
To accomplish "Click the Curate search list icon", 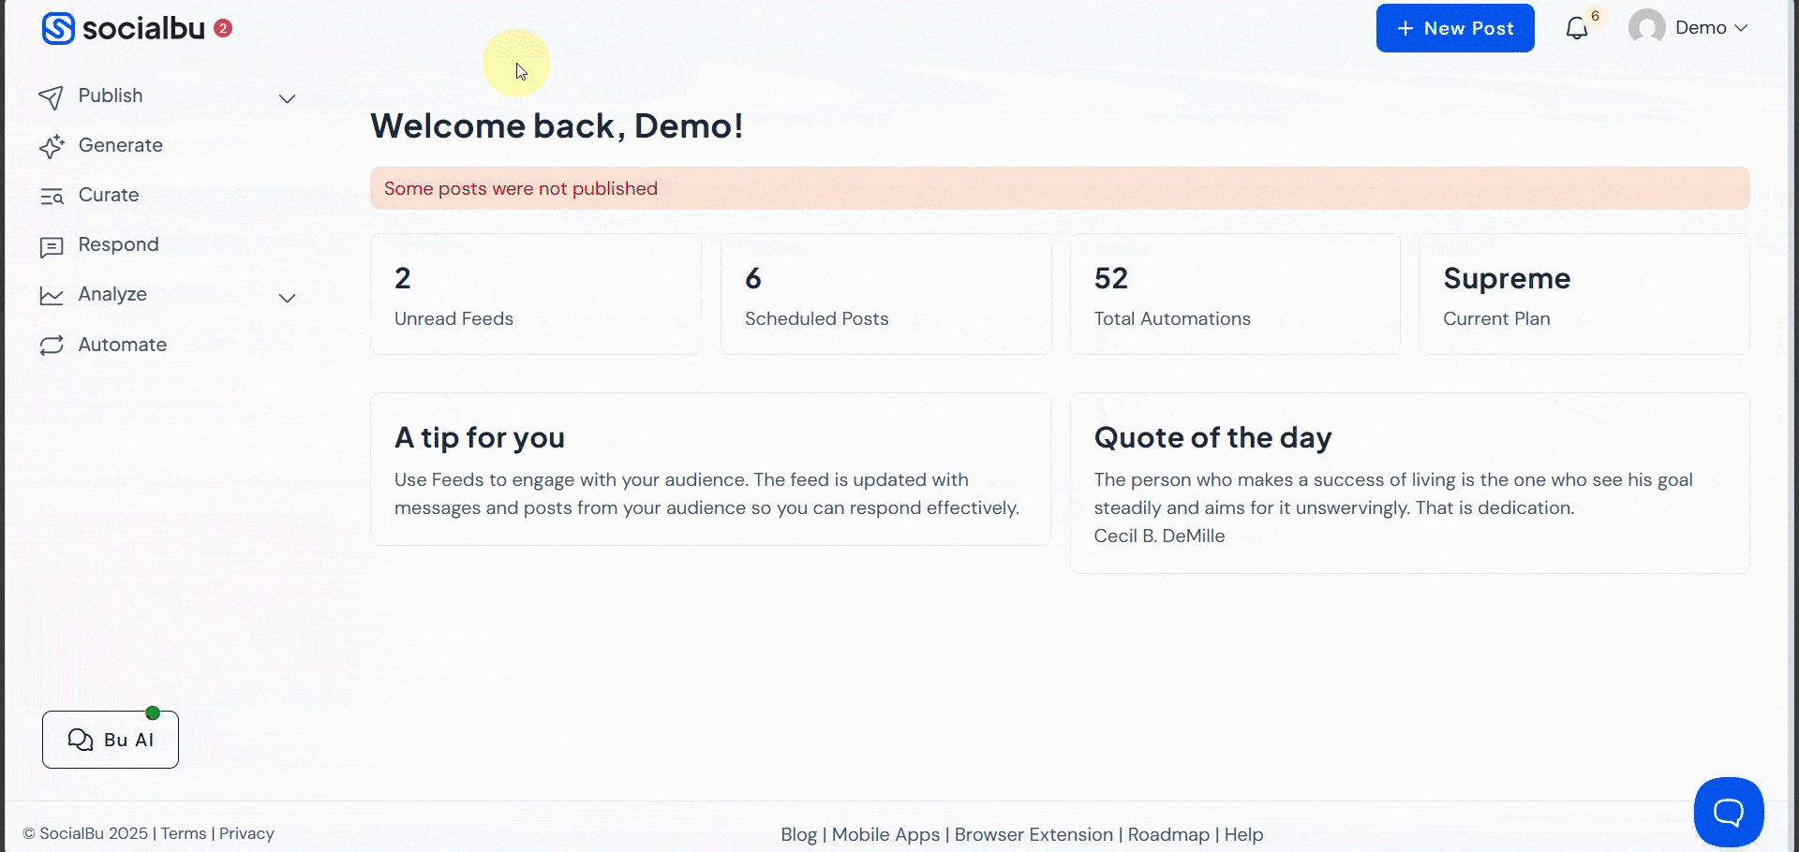I will coord(52,197).
